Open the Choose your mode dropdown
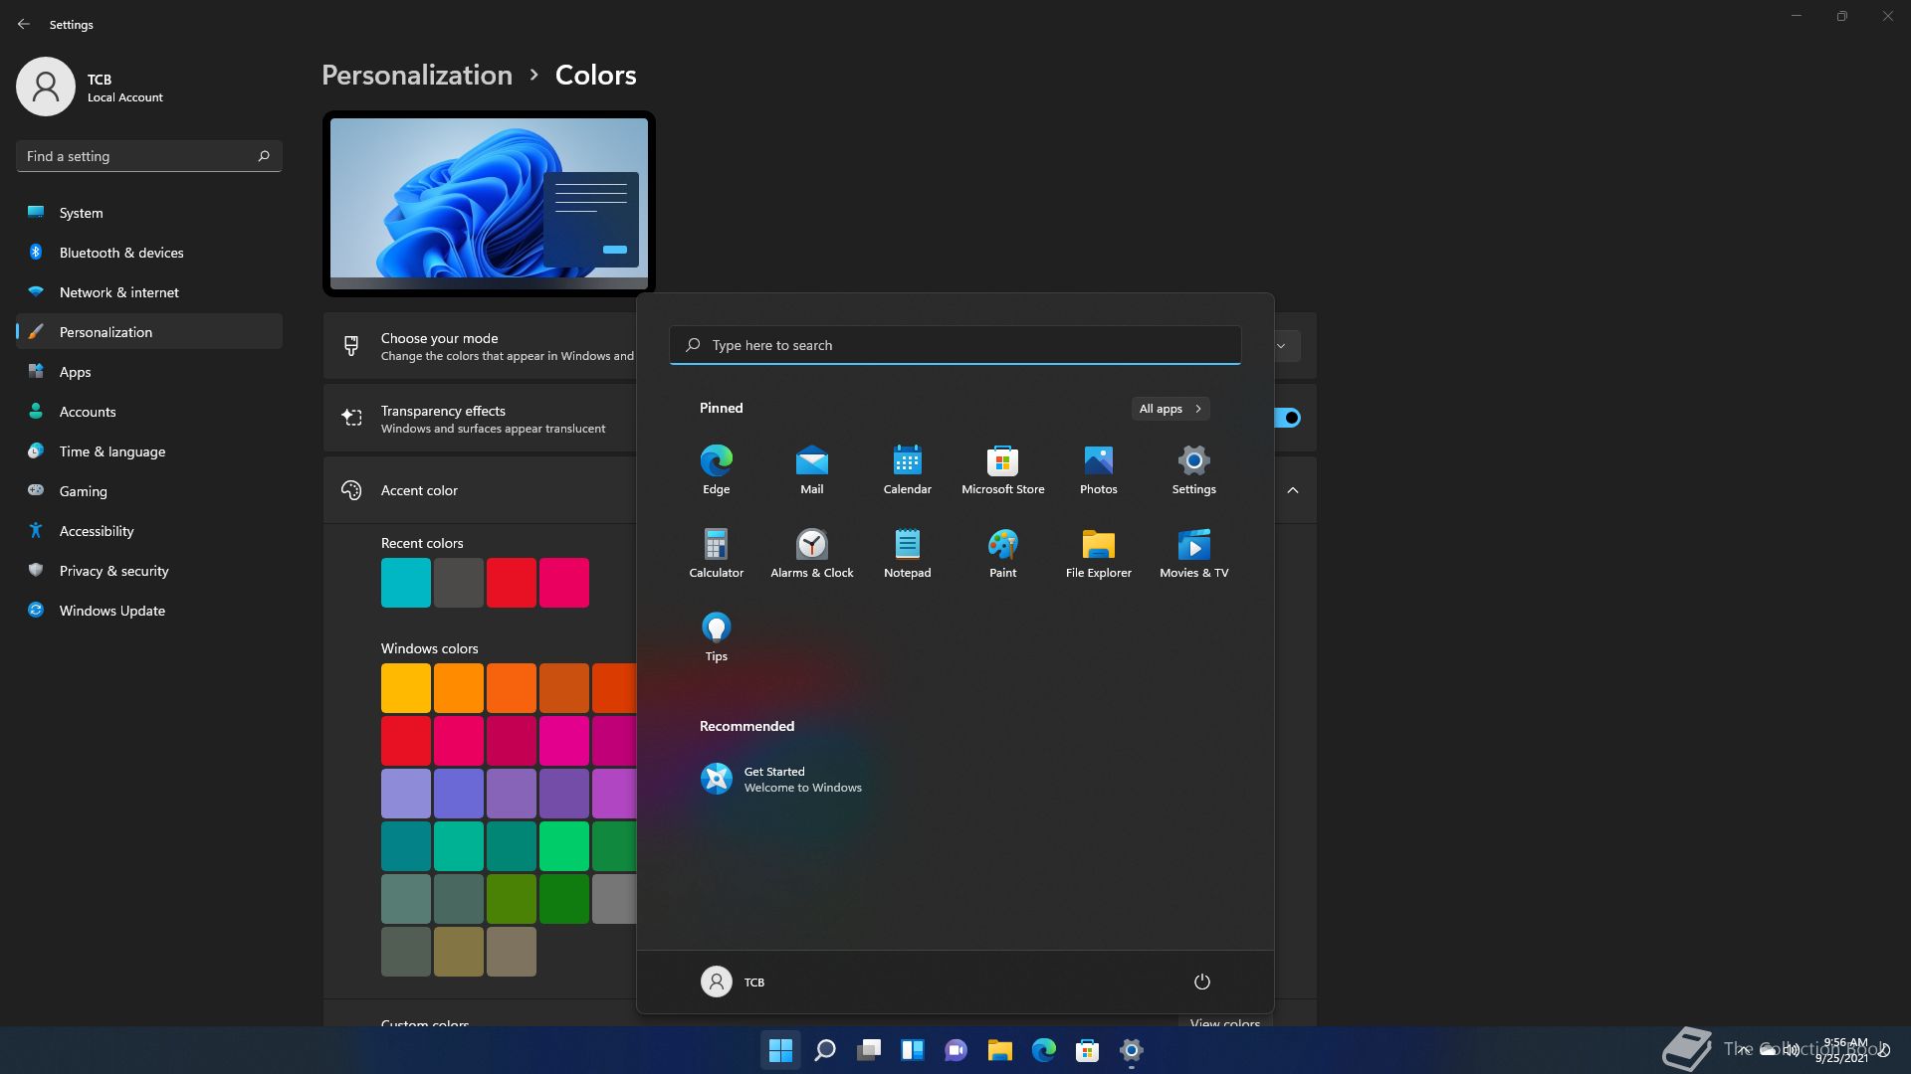This screenshot has width=1911, height=1074. [x=1286, y=346]
